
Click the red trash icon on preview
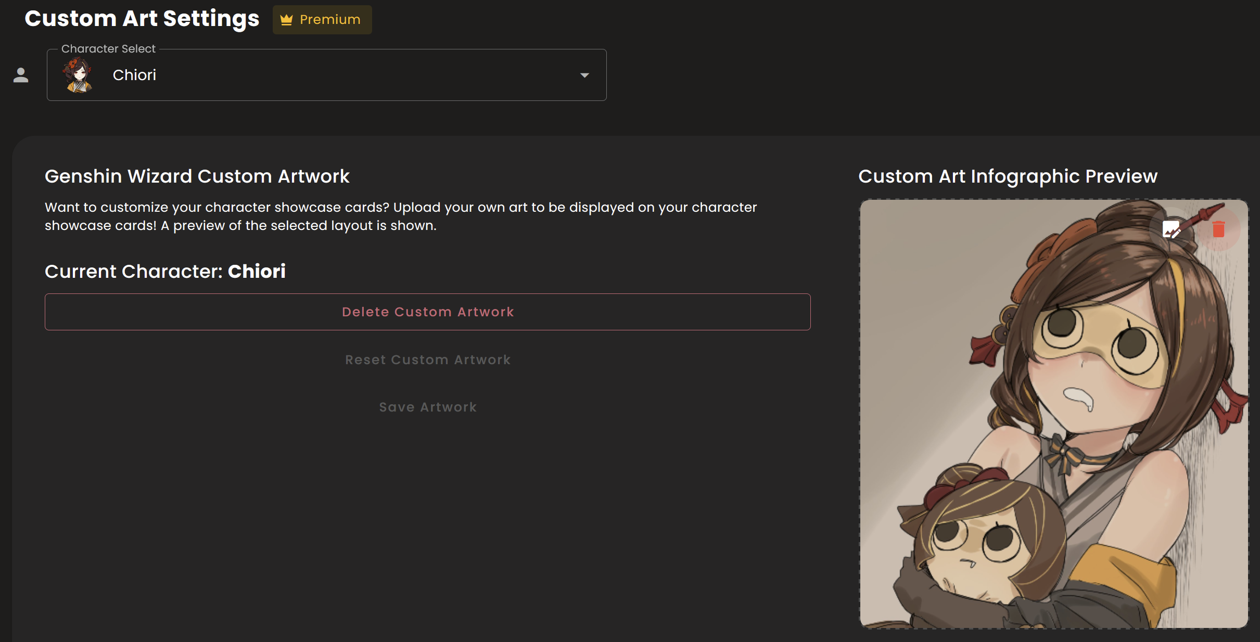click(x=1218, y=229)
